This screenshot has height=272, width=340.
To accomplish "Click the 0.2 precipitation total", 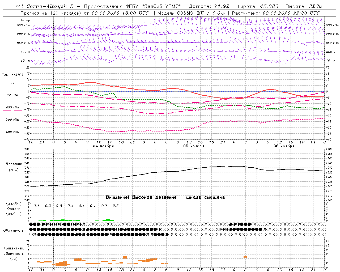I will (48, 206).
